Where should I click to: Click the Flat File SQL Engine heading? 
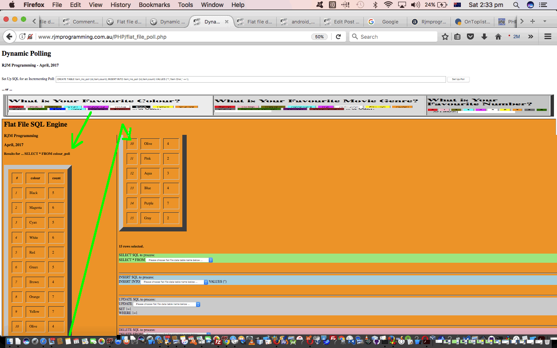tap(36, 124)
